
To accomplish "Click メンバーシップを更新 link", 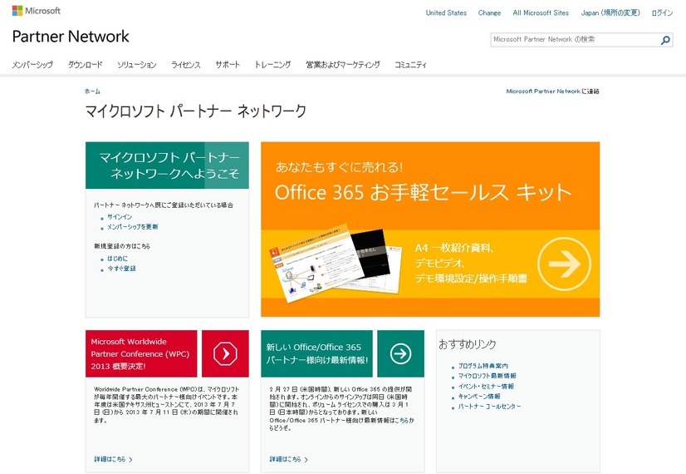I will click(x=133, y=227).
